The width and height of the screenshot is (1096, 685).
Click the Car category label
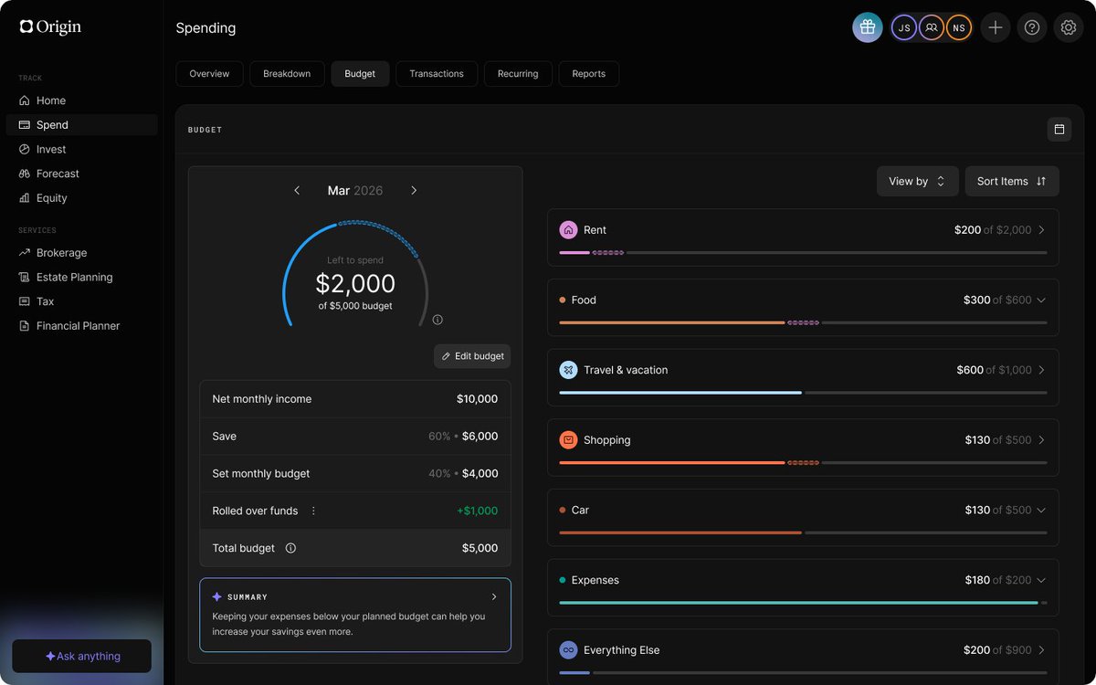[580, 510]
